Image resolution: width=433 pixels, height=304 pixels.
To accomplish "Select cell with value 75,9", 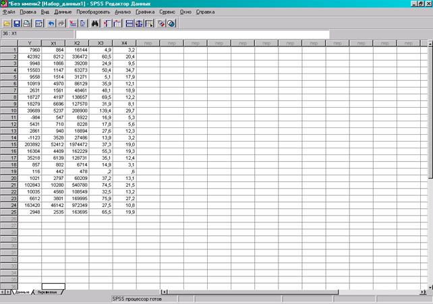I will pos(100,199).
